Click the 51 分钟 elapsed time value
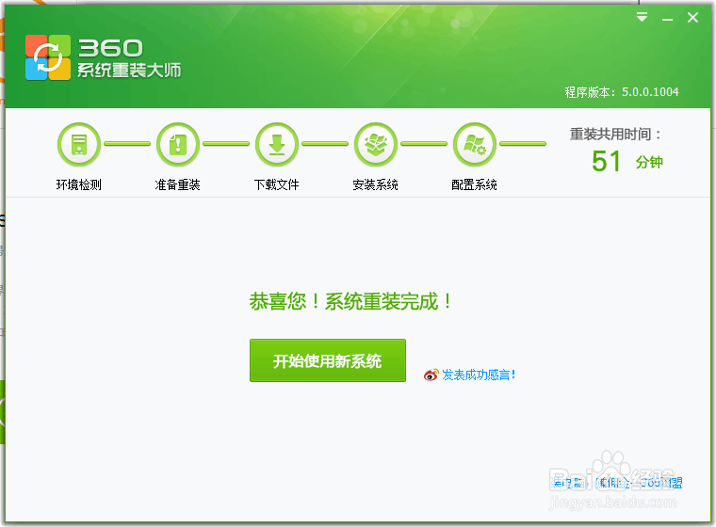Viewport: 716px width, 527px height. click(x=626, y=162)
